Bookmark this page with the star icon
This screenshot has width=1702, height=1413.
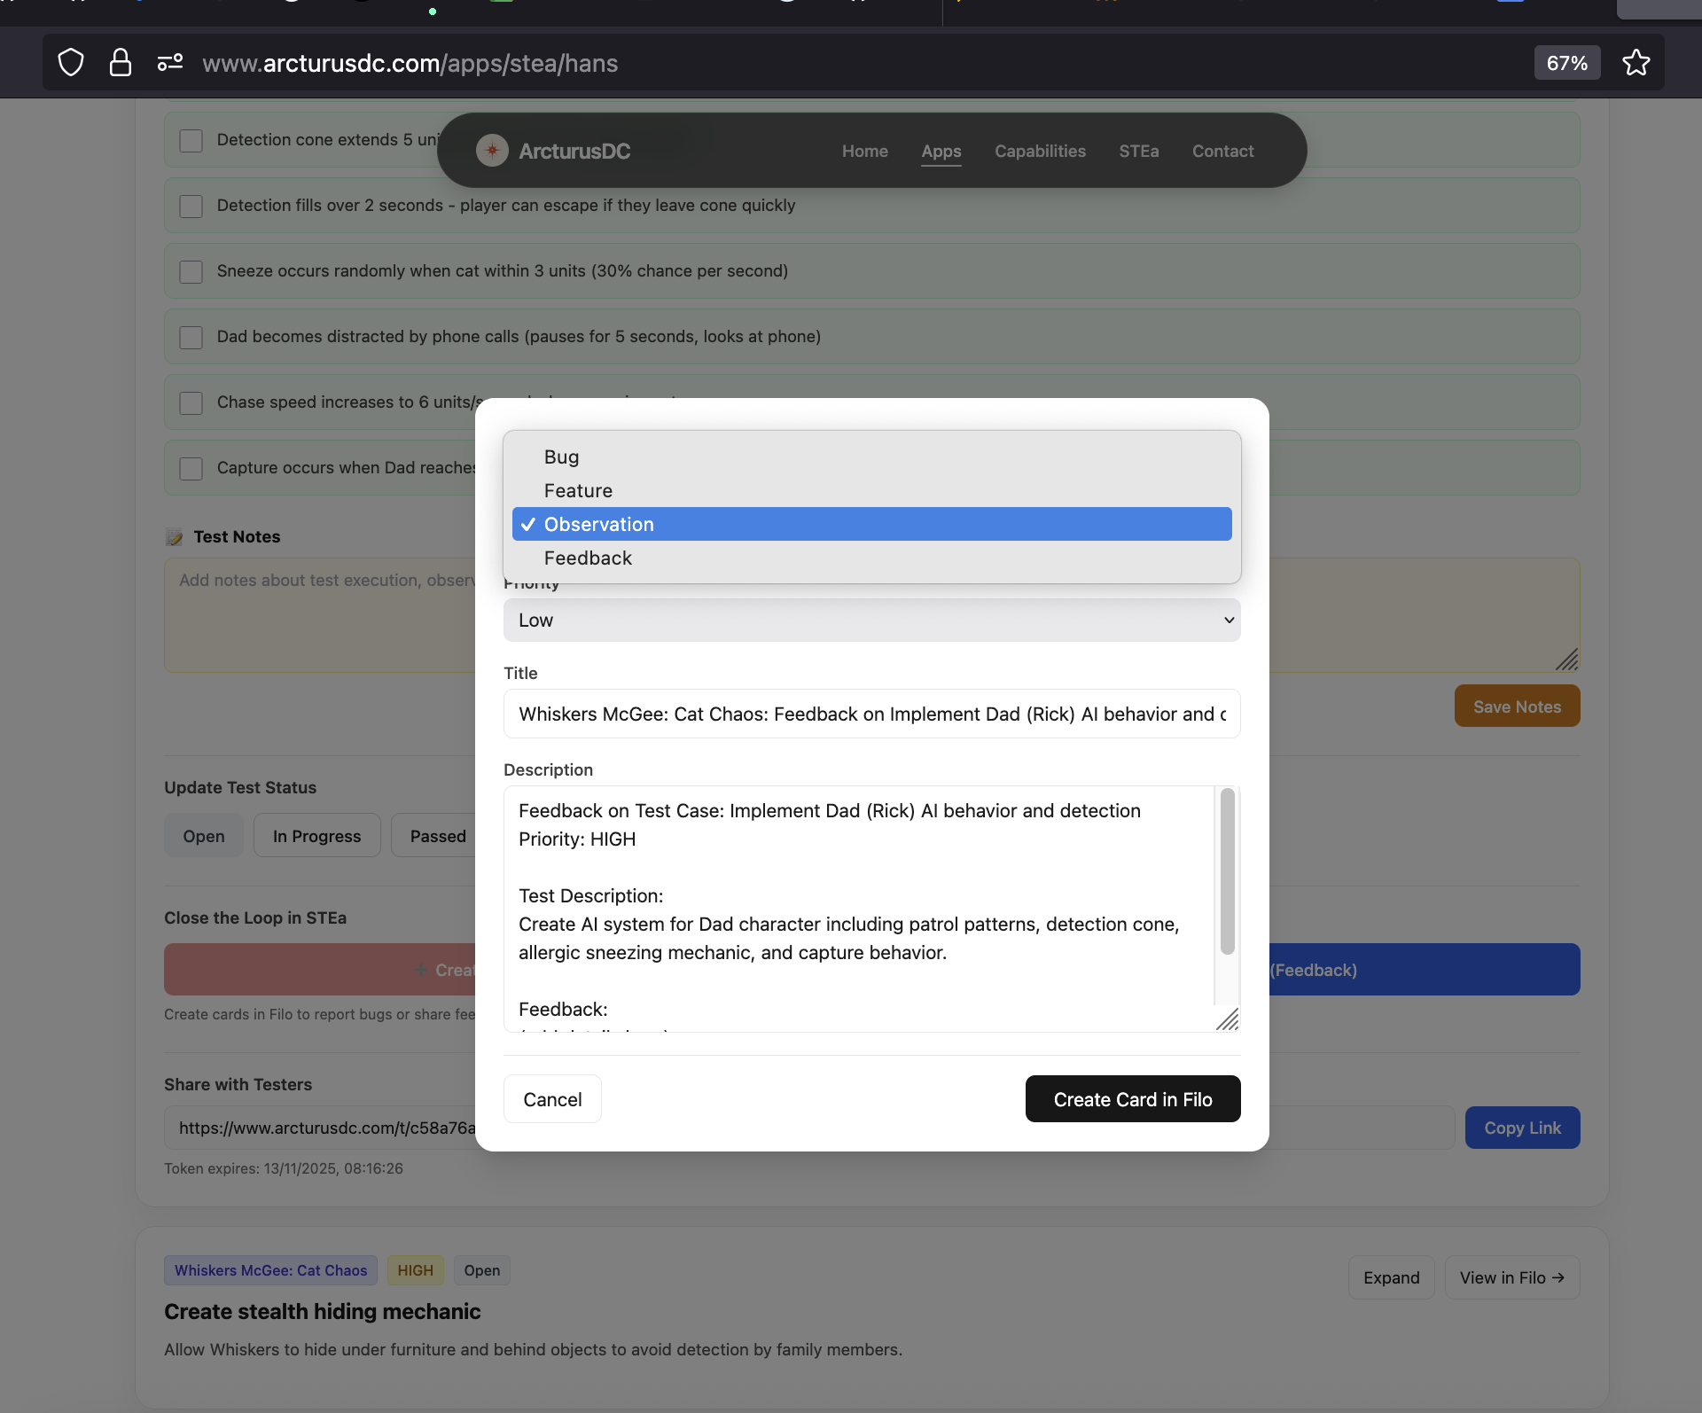[1636, 63]
